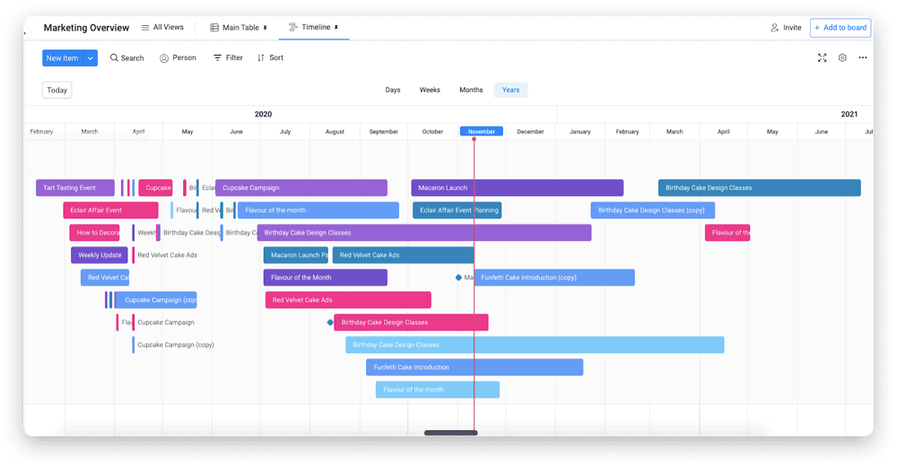Select the Timeline tab
Screen dimensions: 897x467
pyautogui.click(x=313, y=28)
